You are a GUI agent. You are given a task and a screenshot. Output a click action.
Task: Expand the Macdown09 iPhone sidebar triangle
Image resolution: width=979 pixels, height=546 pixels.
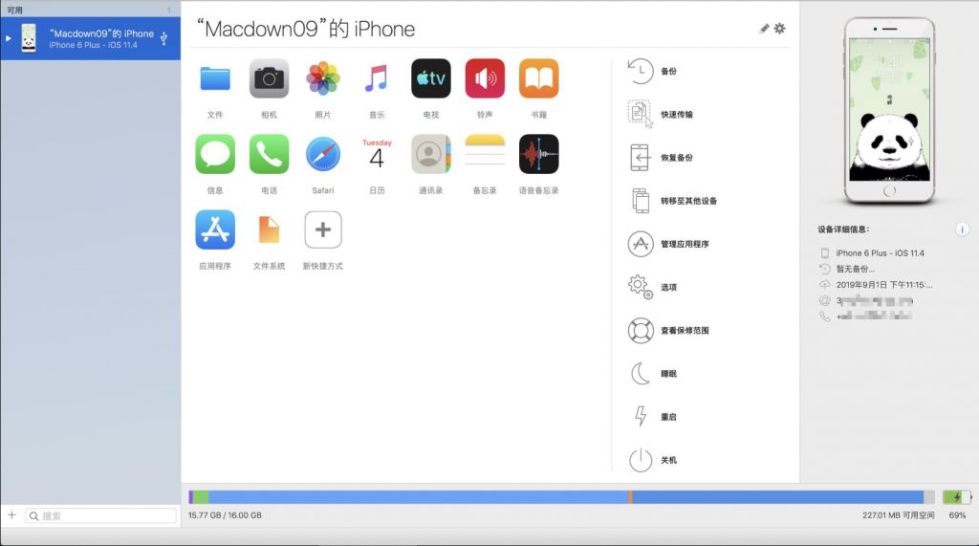tap(8, 39)
